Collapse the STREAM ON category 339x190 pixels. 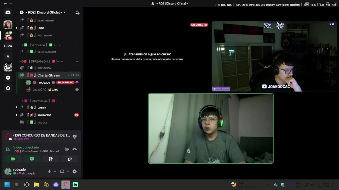[41, 61]
